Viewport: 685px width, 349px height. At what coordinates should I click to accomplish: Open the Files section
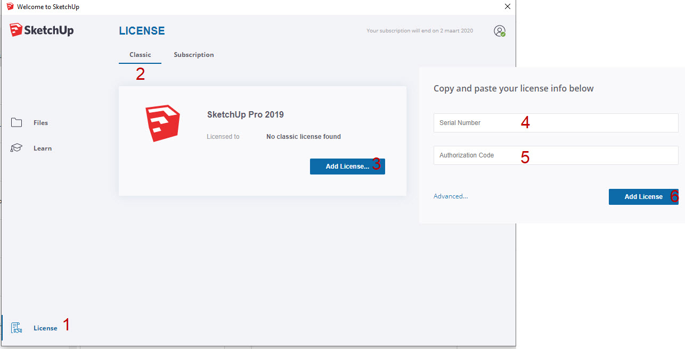(40, 122)
